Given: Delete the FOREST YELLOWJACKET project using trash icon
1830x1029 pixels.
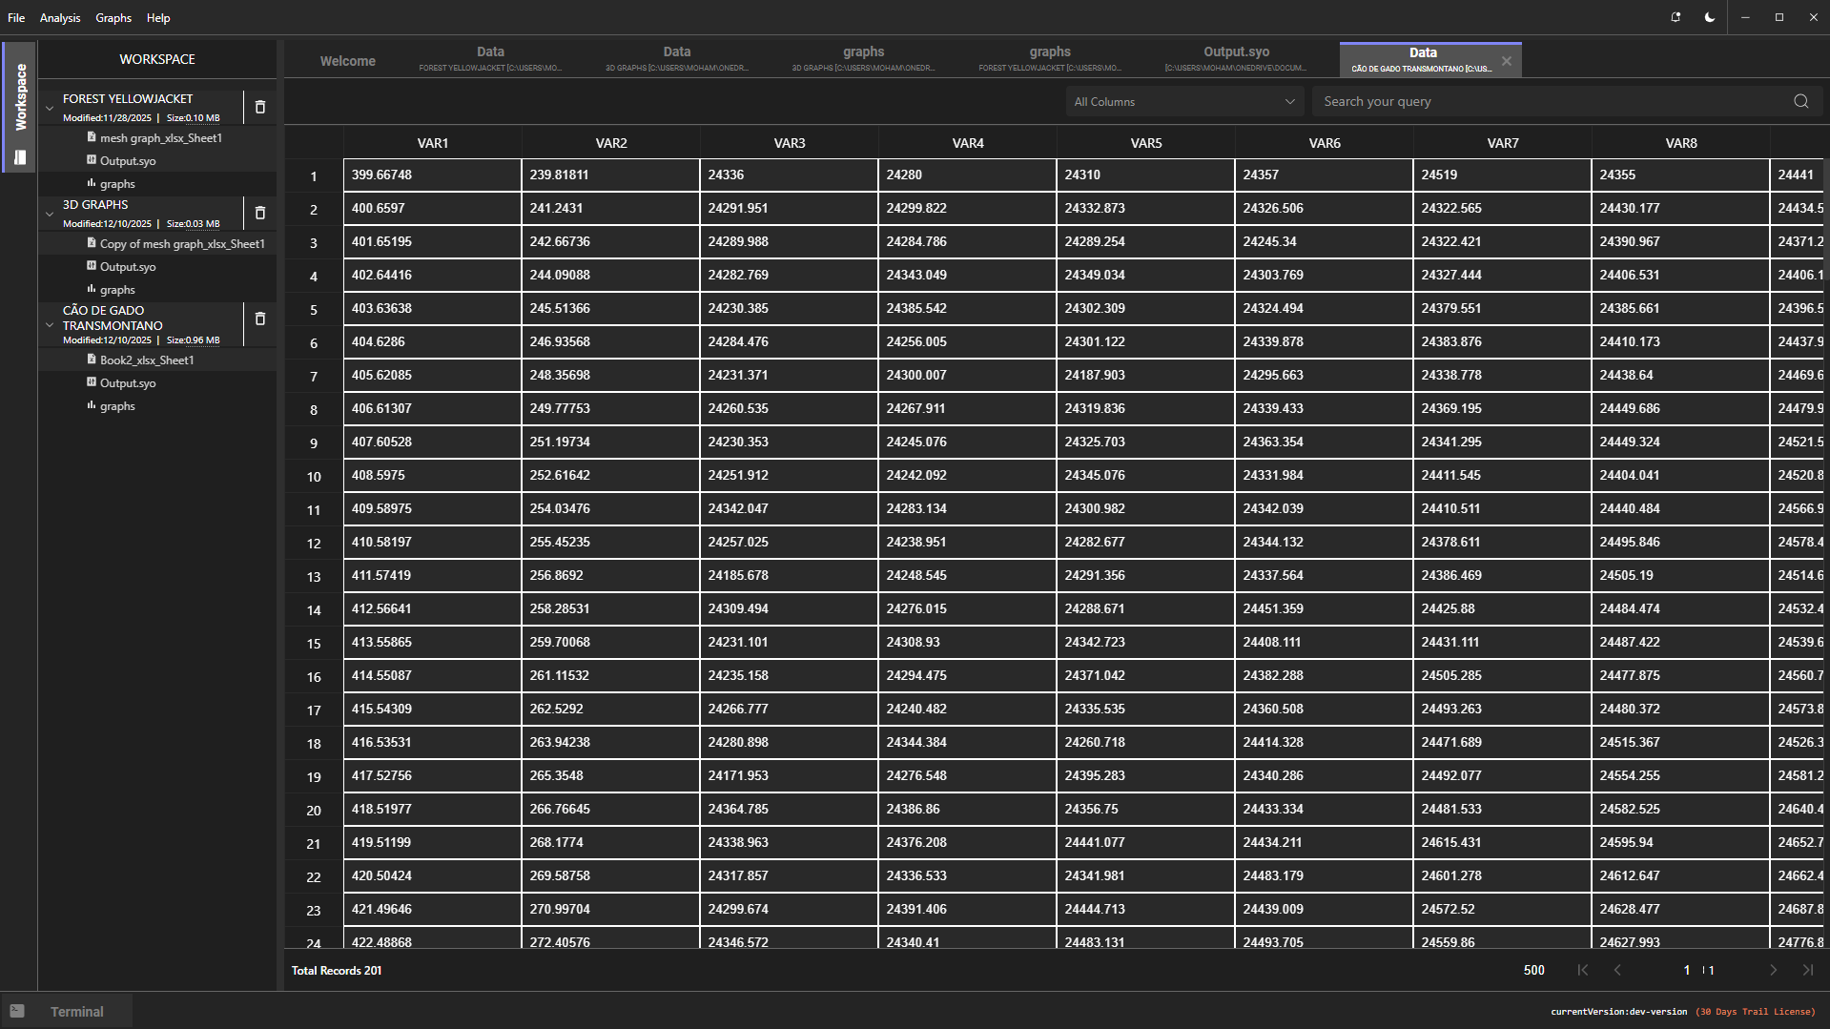Looking at the screenshot, I should tap(259, 108).
